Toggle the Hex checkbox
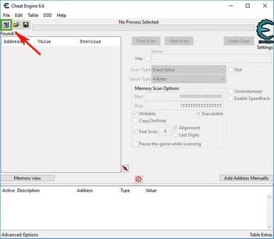274x239 pixels. click(x=148, y=59)
